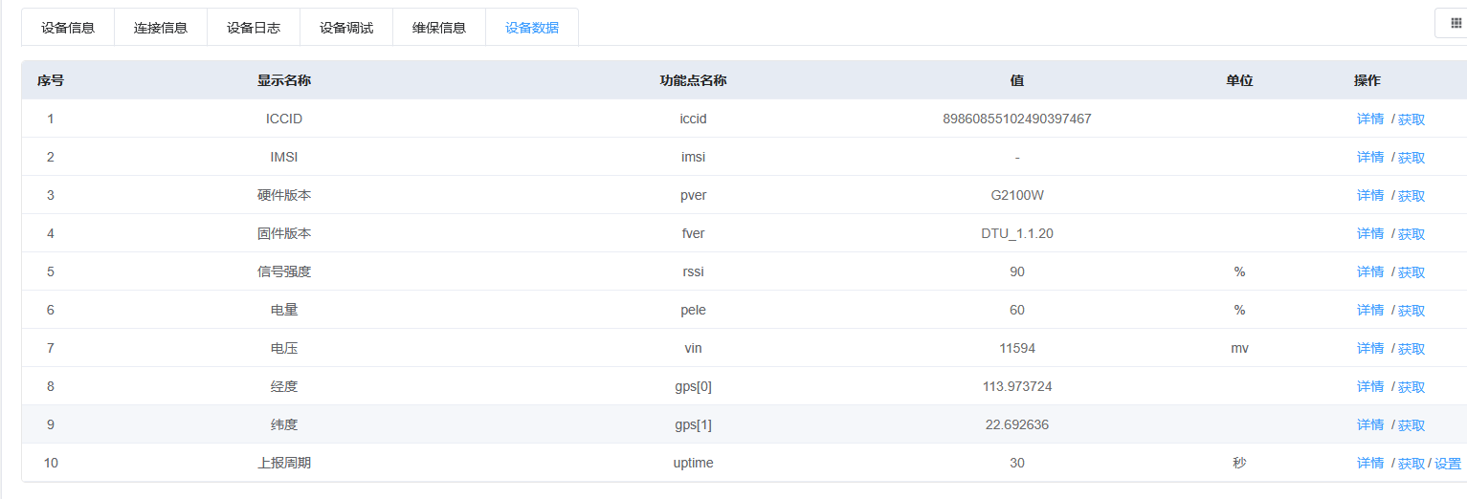Click the 经度 display name cell
The height and width of the screenshot is (499, 1467).
(x=284, y=386)
